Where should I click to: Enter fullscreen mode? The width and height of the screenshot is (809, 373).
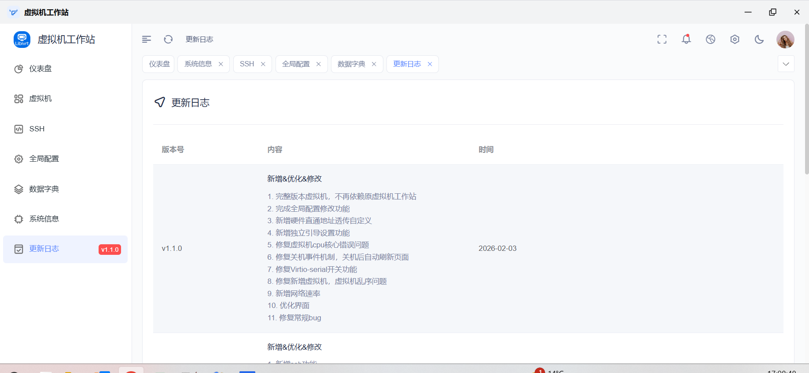click(662, 40)
